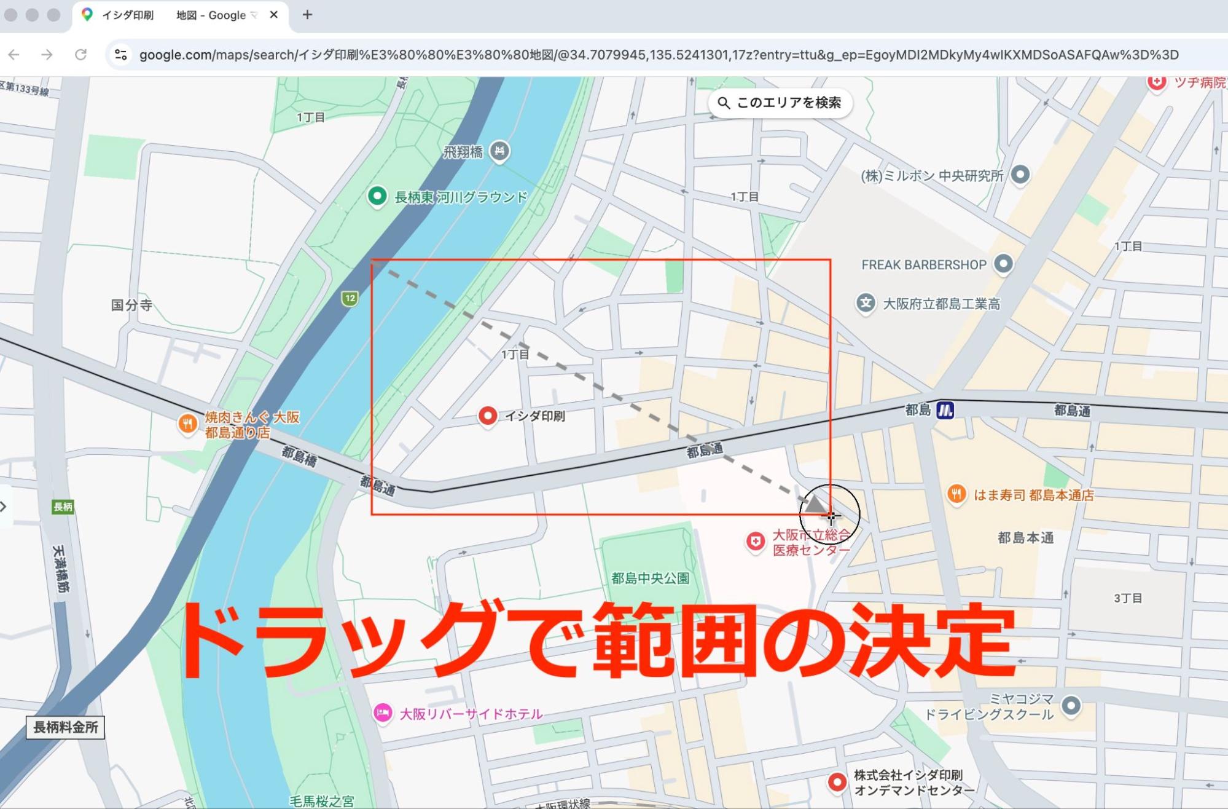
Task: Click the 都島橋 bridge label
Action: (299, 457)
